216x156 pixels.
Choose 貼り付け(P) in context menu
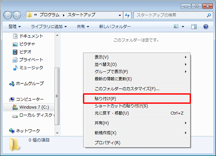tap(137, 99)
